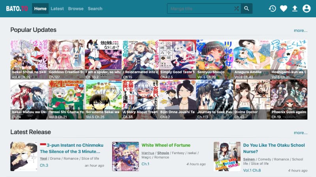Click 'an hour ago' timestamp
Image resolution: width=316 pixels, height=177 pixels.
point(94,166)
